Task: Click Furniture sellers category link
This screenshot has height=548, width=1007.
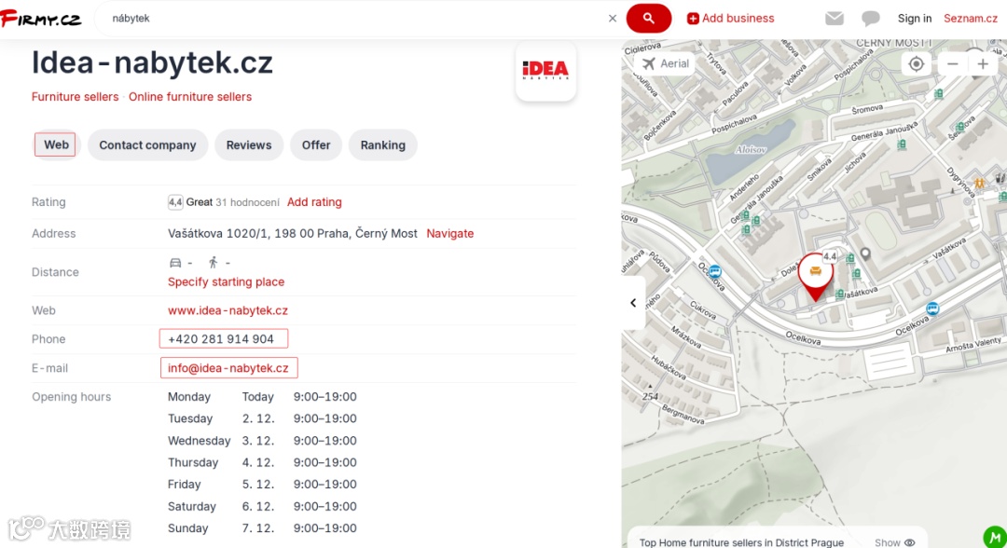Action: point(76,97)
